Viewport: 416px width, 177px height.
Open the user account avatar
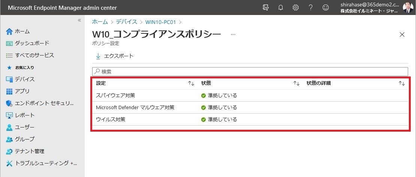408,8
